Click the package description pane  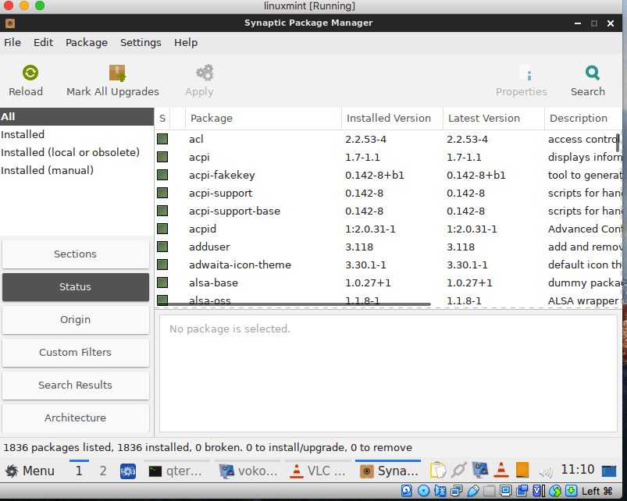[x=388, y=374]
